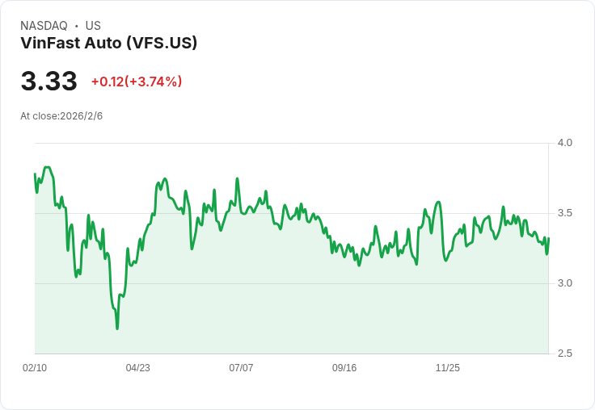595x410 pixels.
Task: Click the 02/10 date label on x-axis
Action: pos(35,367)
